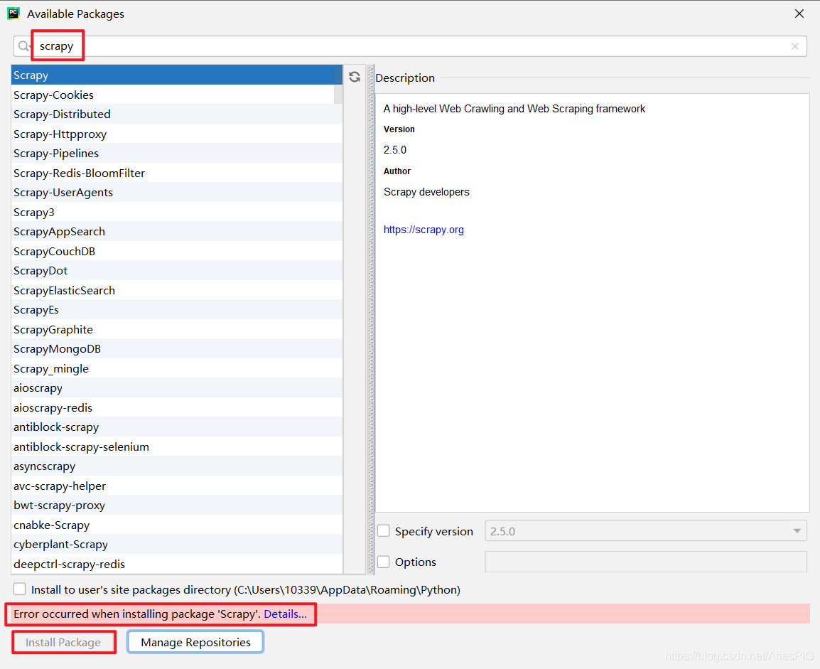Toggle Install to user's site packages directory
Image resolution: width=820 pixels, height=669 pixels.
20,589
